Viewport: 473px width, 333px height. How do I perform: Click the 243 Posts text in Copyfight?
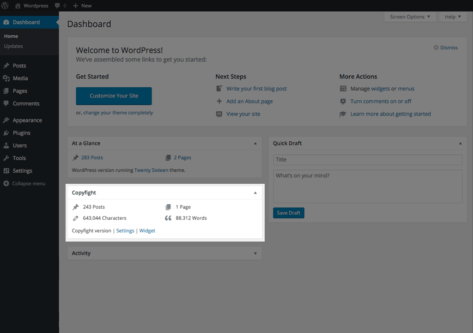pyautogui.click(x=94, y=207)
